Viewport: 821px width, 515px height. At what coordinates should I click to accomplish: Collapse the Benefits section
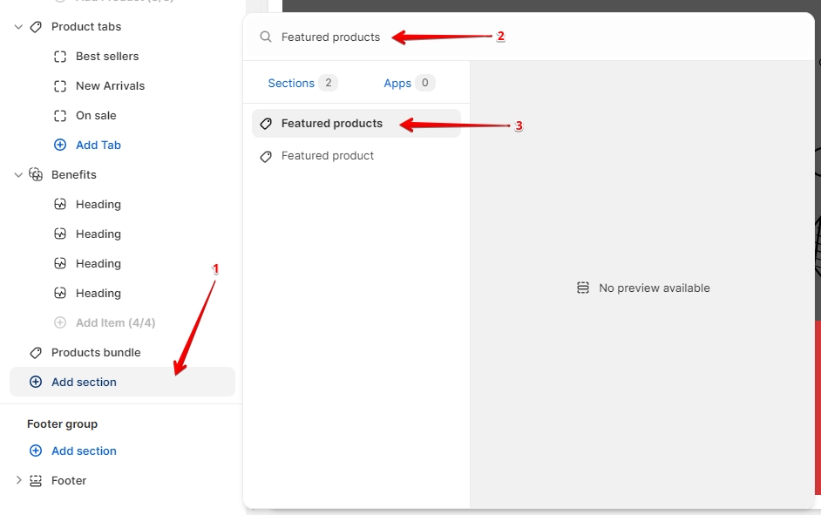pyautogui.click(x=18, y=175)
